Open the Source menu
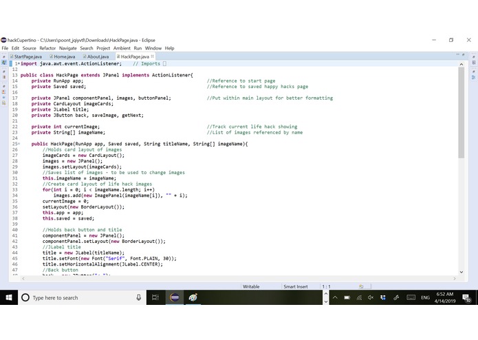Screen dimensions: 478x340 pyautogui.click(x=30, y=48)
